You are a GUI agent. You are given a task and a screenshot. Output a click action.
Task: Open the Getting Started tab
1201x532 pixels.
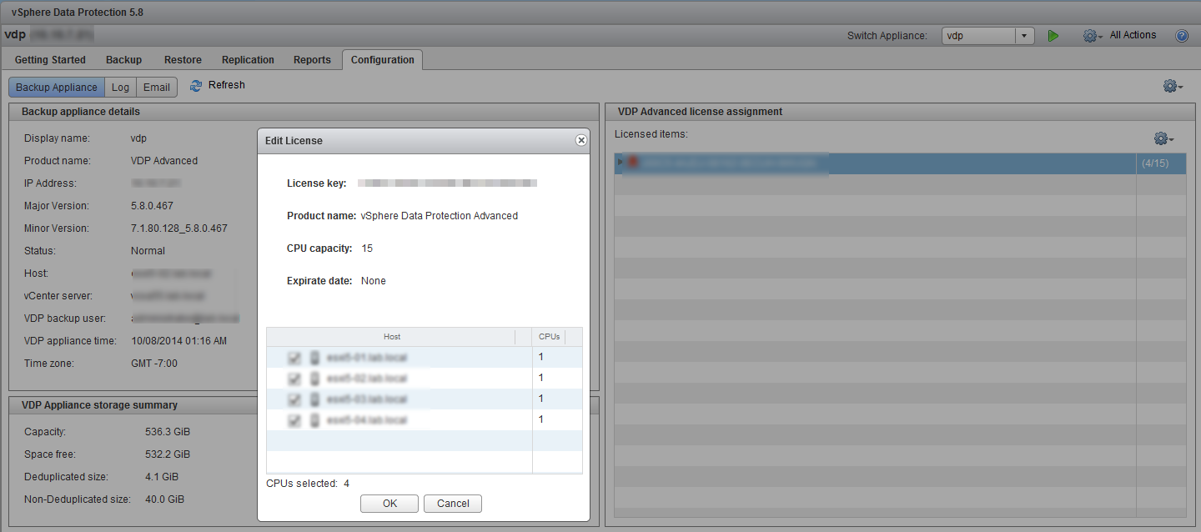coord(50,60)
